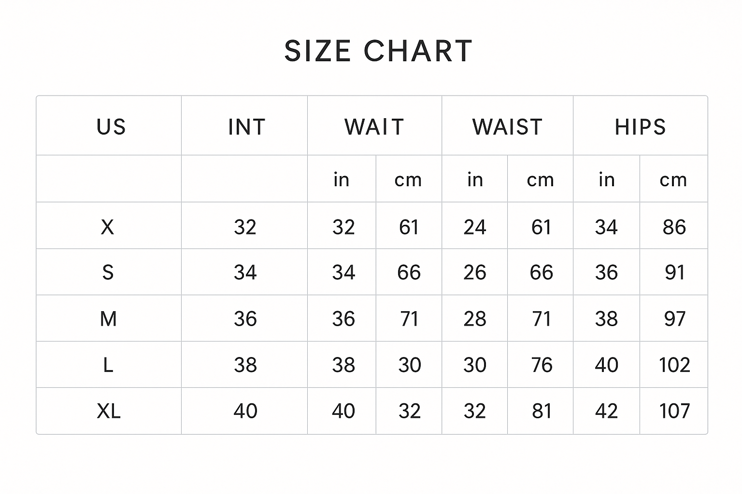The image size is (742, 494).
Task: Click the INT column header
Action: (x=246, y=127)
